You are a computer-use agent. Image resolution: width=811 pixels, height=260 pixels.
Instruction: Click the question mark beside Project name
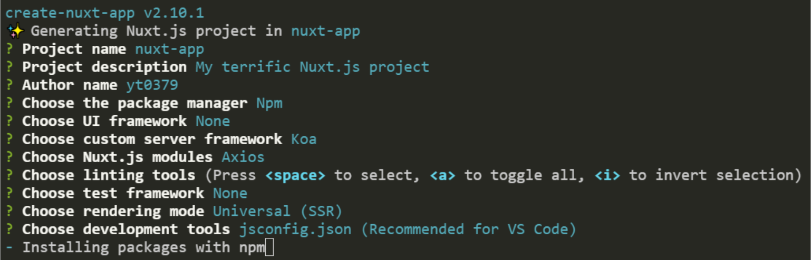tap(9, 49)
